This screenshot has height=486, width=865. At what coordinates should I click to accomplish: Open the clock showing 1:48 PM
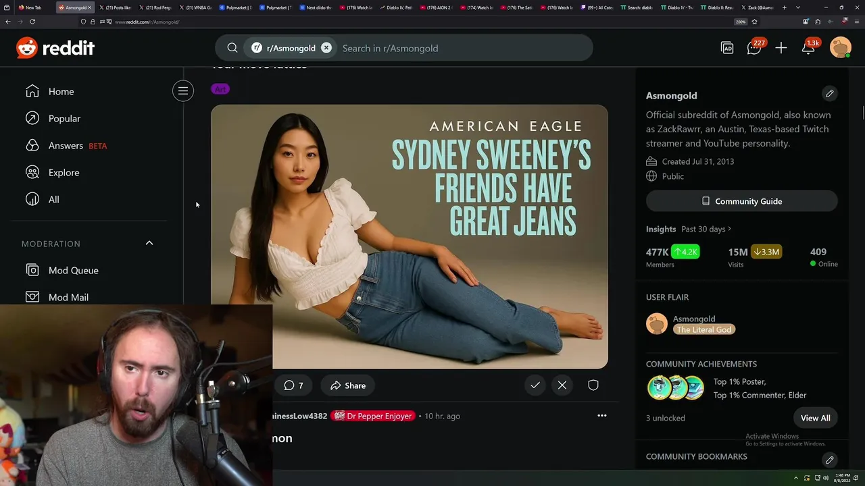(842, 478)
